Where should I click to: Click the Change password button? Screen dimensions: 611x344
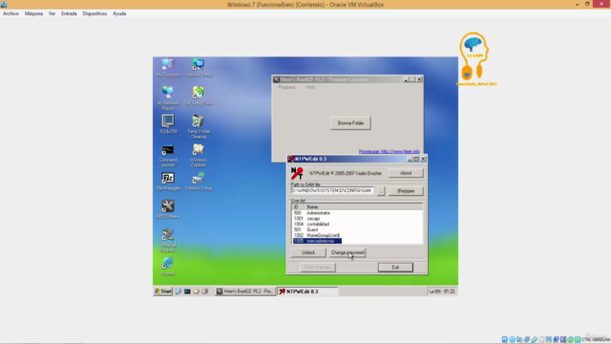click(348, 252)
